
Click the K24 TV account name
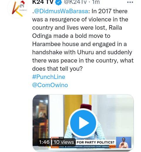click(43, 2)
